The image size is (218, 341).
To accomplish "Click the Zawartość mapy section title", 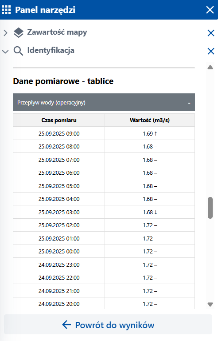I will (57, 32).
